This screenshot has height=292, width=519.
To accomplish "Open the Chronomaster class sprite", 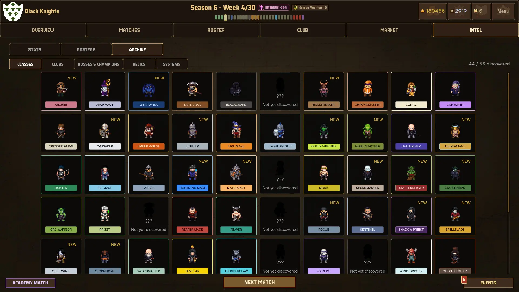I will (368, 88).
